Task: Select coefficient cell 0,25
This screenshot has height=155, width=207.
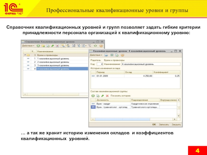Action: [167, 76]
